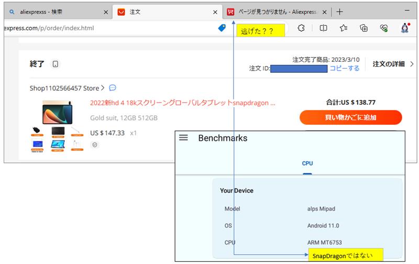Switch to the aliexprexss search tab
This screenshot has height=264, width=419.
pos(58,12)
